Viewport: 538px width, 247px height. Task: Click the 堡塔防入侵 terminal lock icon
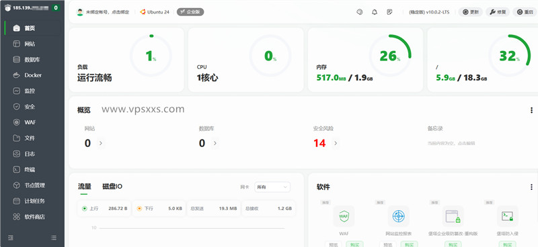pos(508,216)
